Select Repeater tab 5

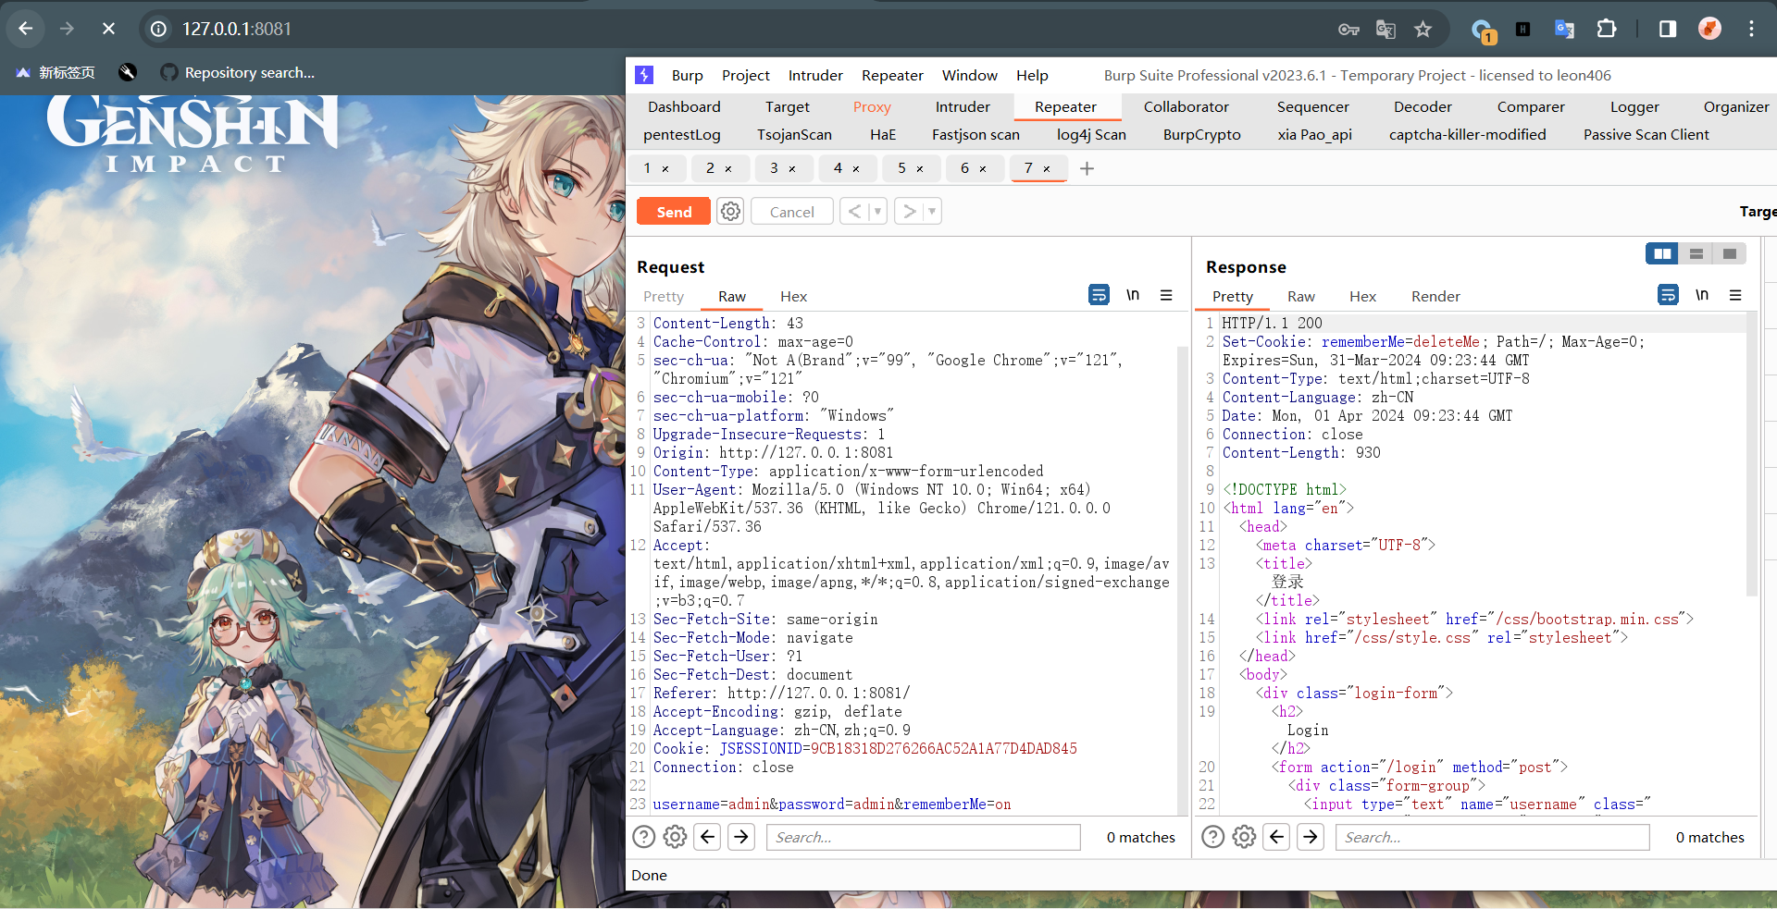(x=901, y=168)
